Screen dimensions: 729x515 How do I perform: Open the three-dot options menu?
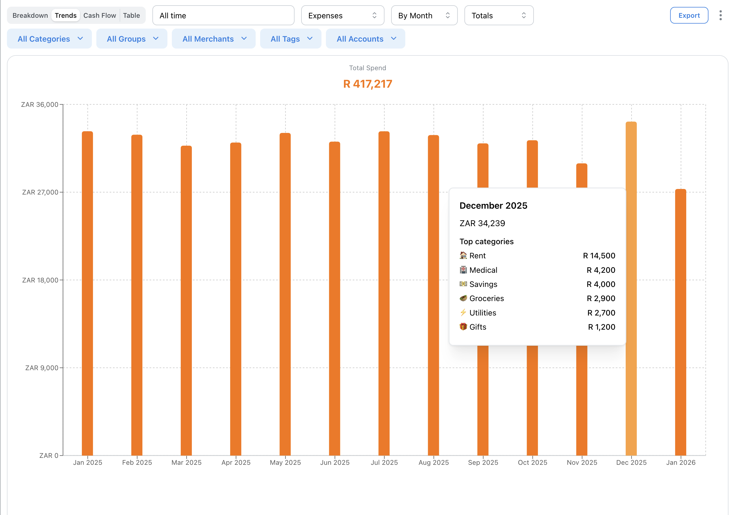(720, 15)
